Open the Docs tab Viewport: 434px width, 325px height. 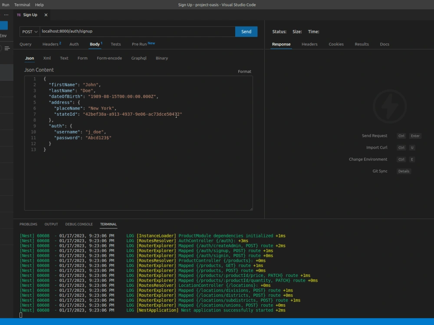tap(385, 44)
